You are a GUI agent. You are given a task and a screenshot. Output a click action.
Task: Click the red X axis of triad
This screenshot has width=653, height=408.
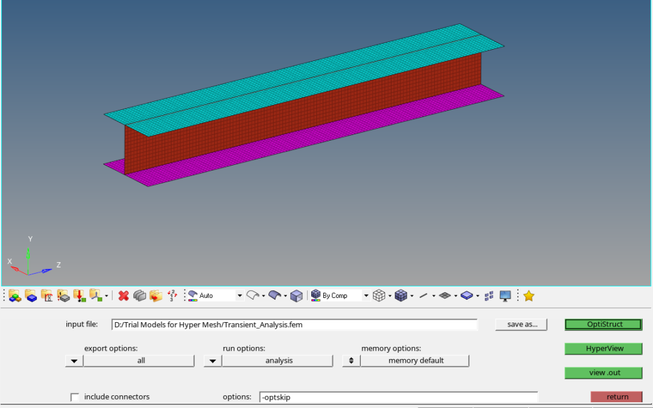(19, 271)
